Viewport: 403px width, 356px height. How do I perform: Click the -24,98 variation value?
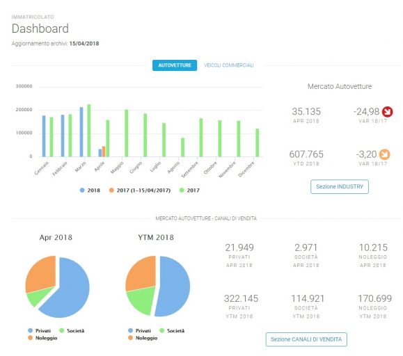point(367,112)
